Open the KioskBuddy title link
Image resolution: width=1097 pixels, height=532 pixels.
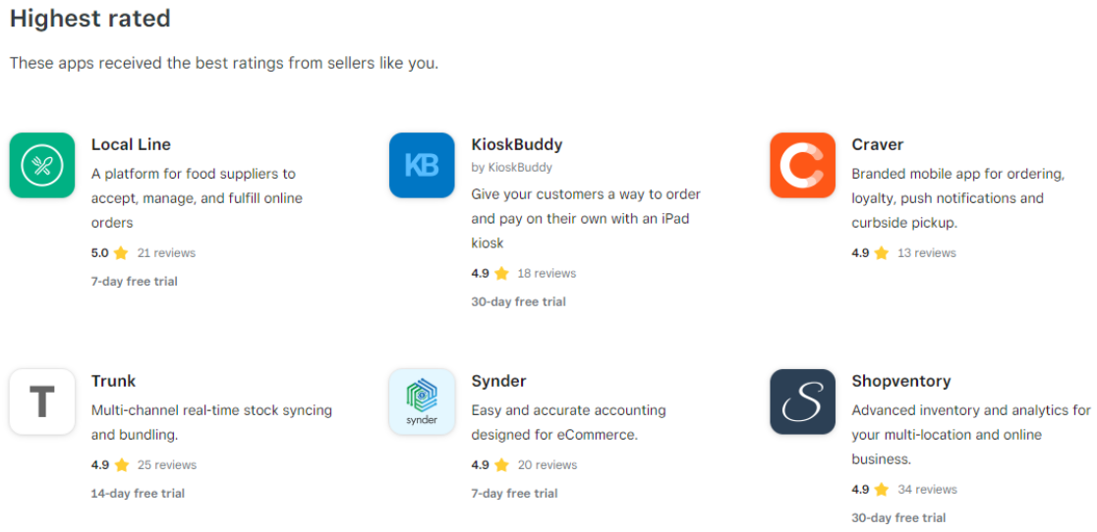517,144
